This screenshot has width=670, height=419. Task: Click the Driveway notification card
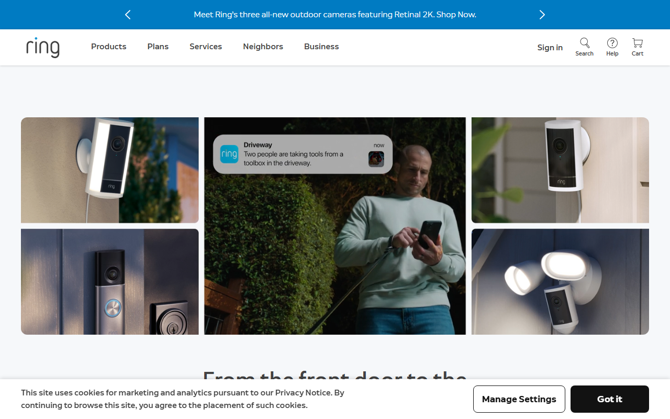[303, 154]
